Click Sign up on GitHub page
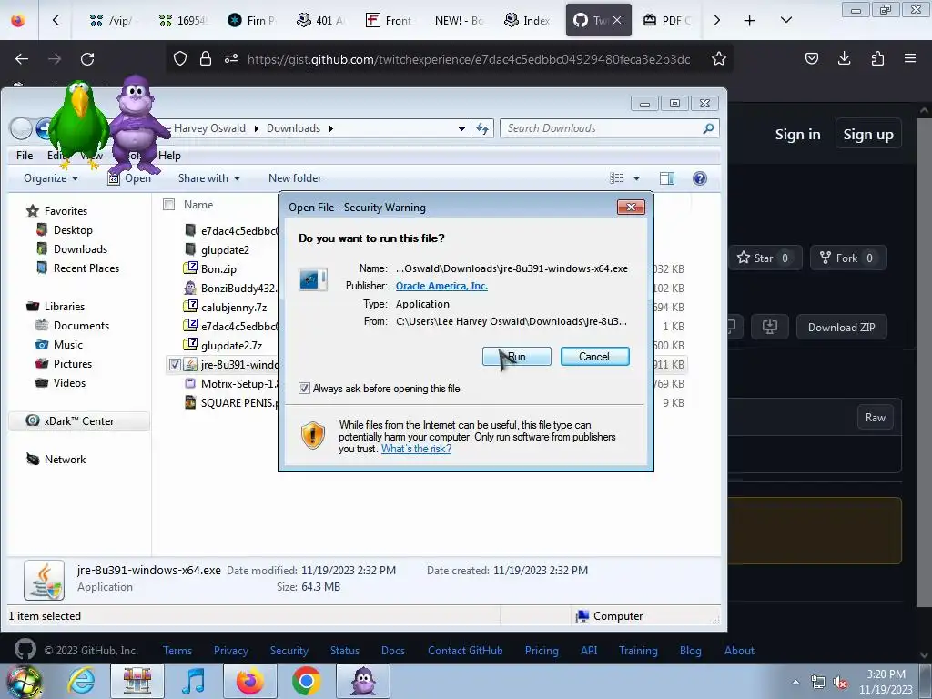Image resolution: width=932 pixels, height=699 pixels. [867, 135]
